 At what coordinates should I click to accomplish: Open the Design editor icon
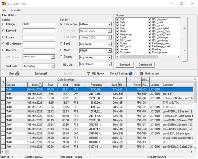click(45, 74)
